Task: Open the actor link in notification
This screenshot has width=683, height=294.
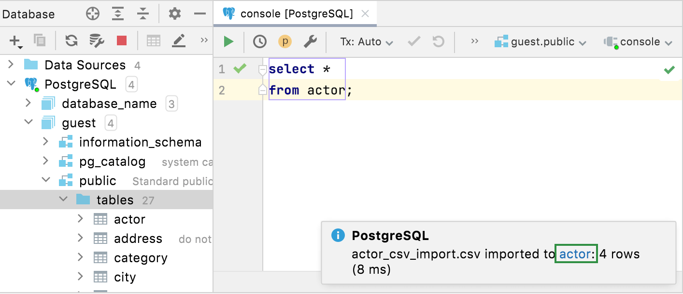Action: [575, 254]
